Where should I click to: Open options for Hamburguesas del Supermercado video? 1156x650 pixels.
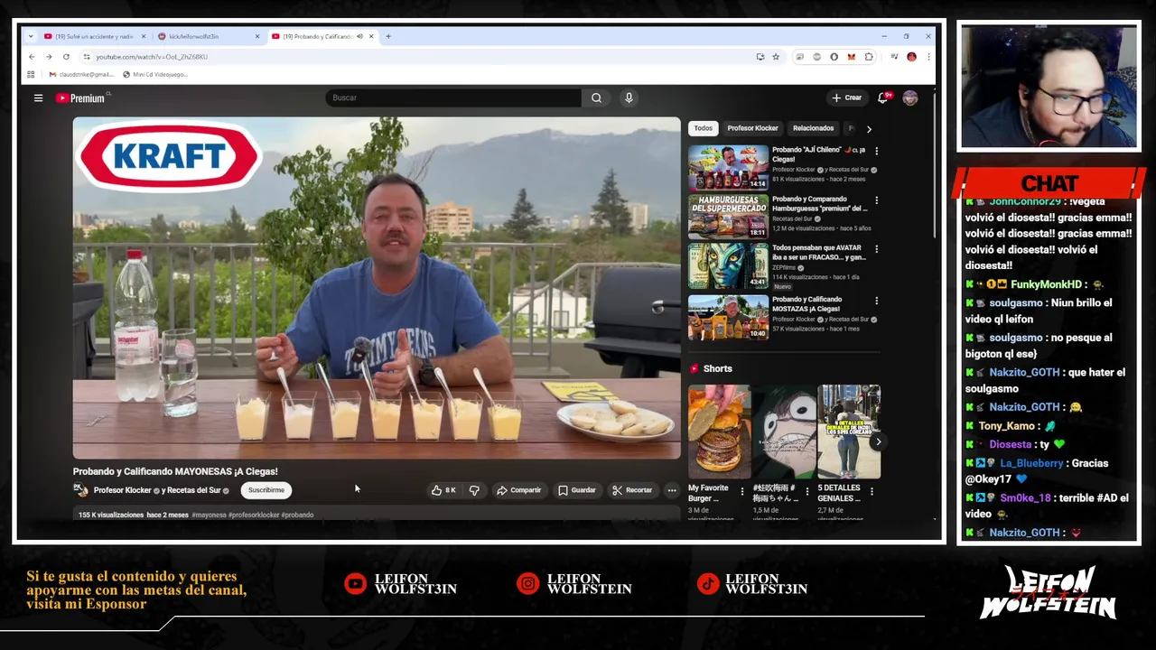[x=876, y=200]
